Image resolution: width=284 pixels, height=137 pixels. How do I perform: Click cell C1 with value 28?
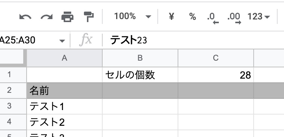click(x=216, y=75)
